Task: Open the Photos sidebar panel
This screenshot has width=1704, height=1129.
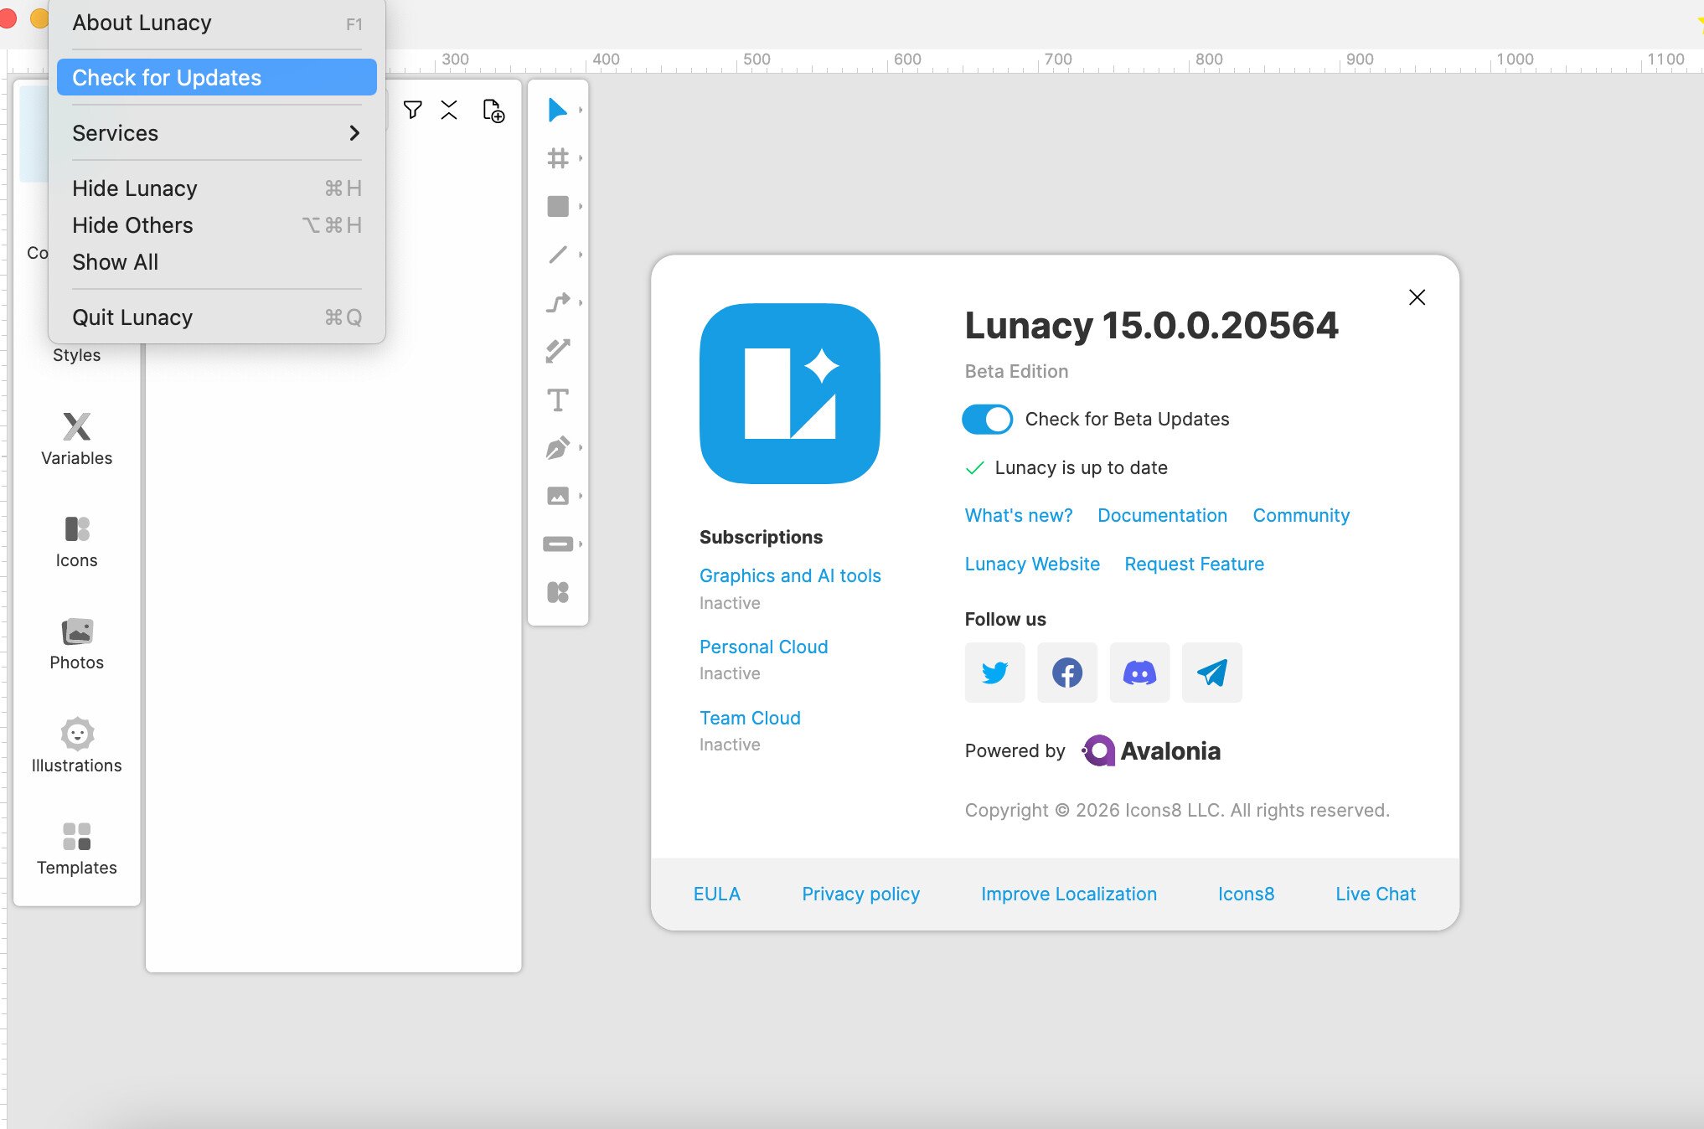Action: coord(76,644)
